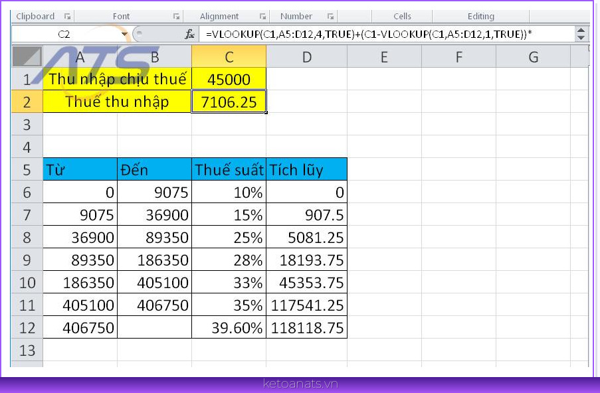The height and width of the screenshot is (393, 600).
Task: Select row 2 header
Action: pos(27,102)
